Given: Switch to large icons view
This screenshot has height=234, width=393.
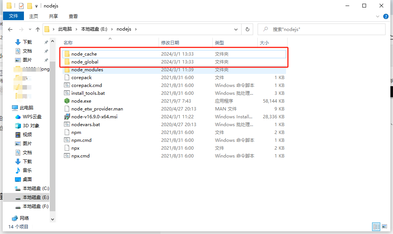Looking at the screenshot, I should point(385,226).
